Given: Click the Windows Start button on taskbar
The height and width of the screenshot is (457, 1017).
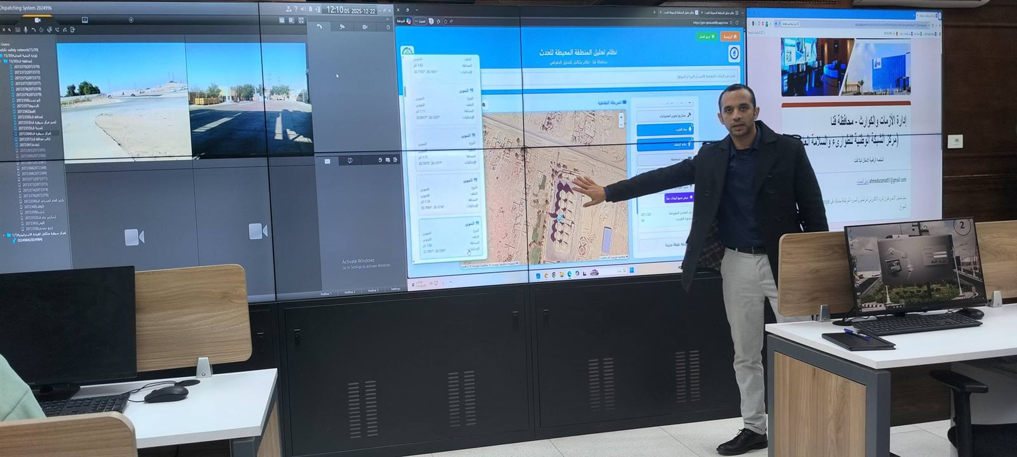Looking at the screenshot, I should [631, 271].
